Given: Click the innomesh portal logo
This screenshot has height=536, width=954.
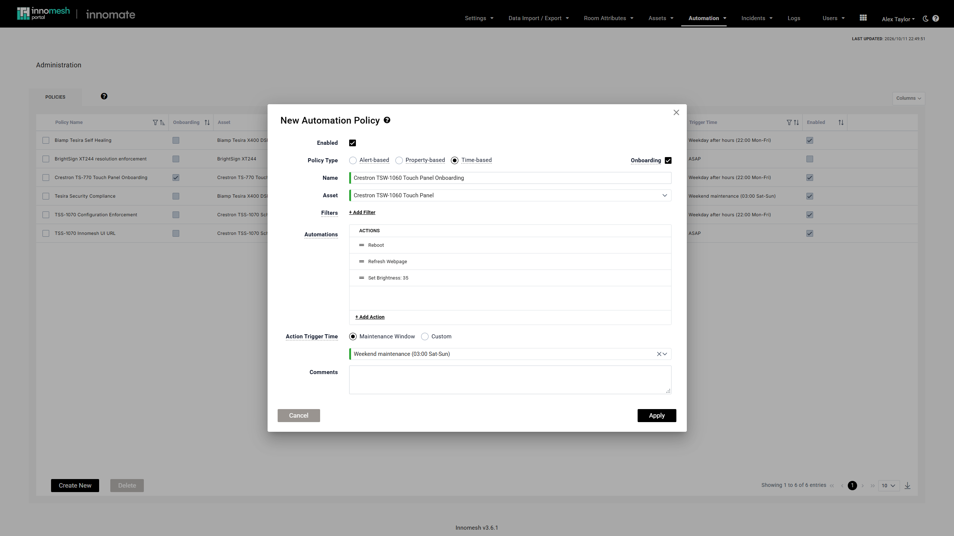Looking at the screenshot, I should [x=43, y=13].
